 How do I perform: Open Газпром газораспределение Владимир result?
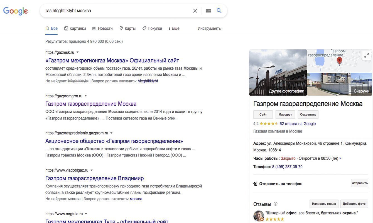click(x=95, y=178)
